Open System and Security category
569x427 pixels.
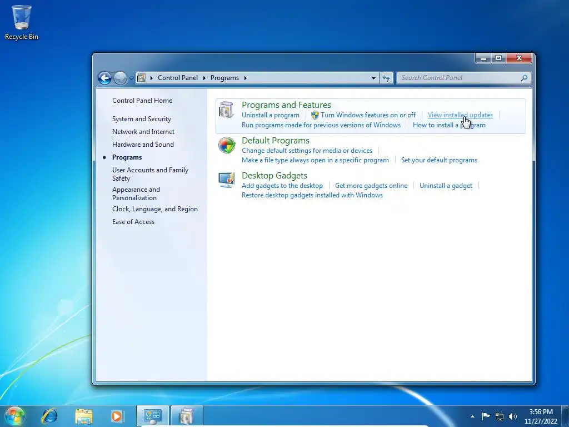(x=142, y=119)
